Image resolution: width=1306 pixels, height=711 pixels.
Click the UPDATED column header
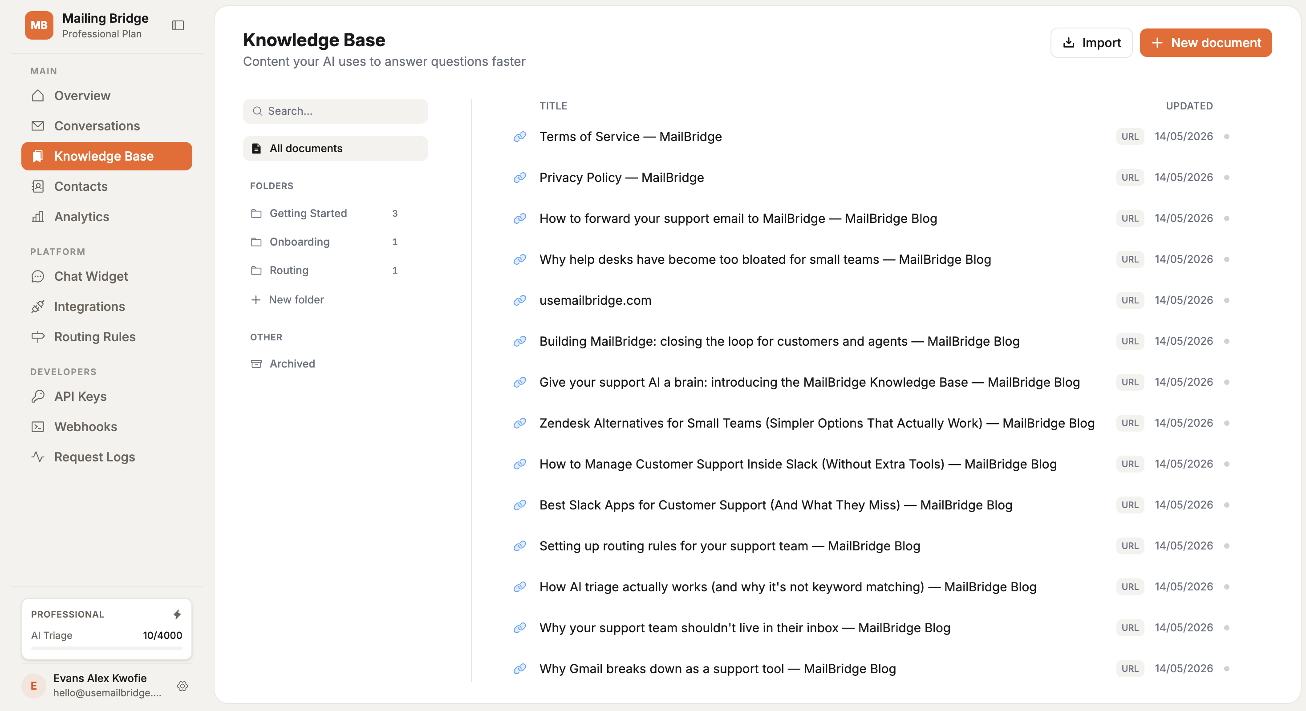point(1189,106)
